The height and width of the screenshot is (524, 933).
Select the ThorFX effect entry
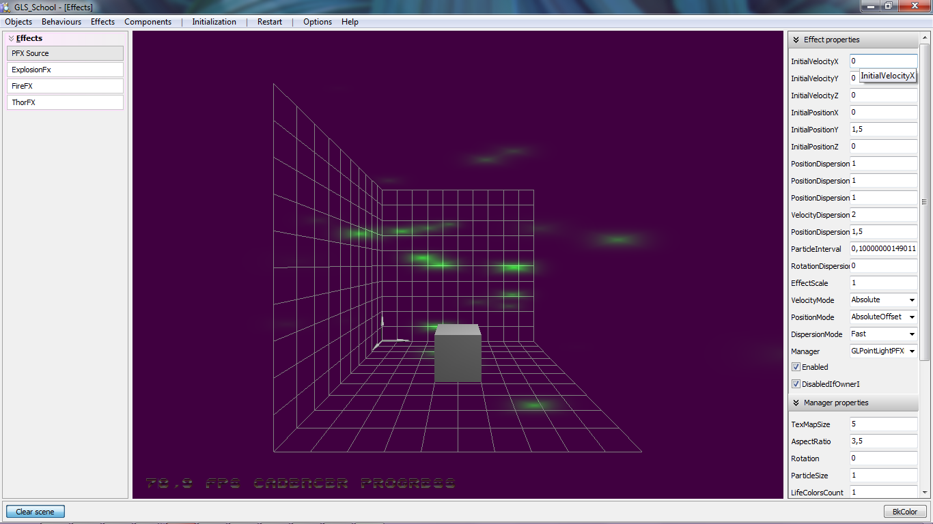click(66, 102)
